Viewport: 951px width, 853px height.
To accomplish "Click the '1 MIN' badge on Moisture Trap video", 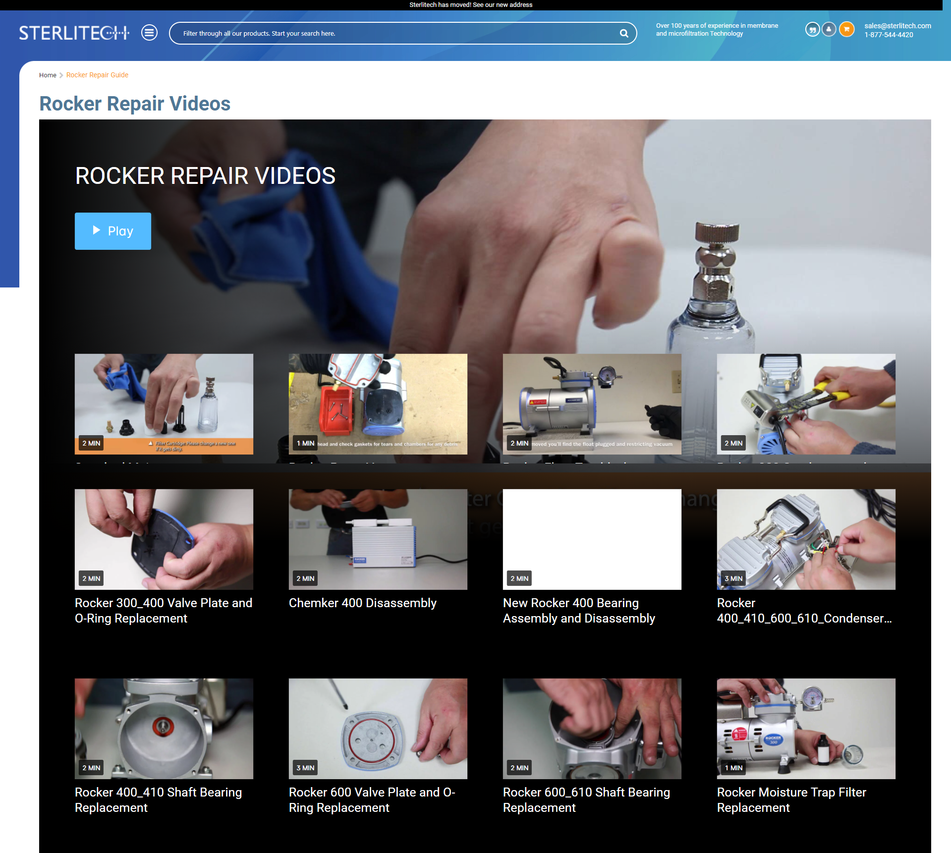I will tap(733, 768).
